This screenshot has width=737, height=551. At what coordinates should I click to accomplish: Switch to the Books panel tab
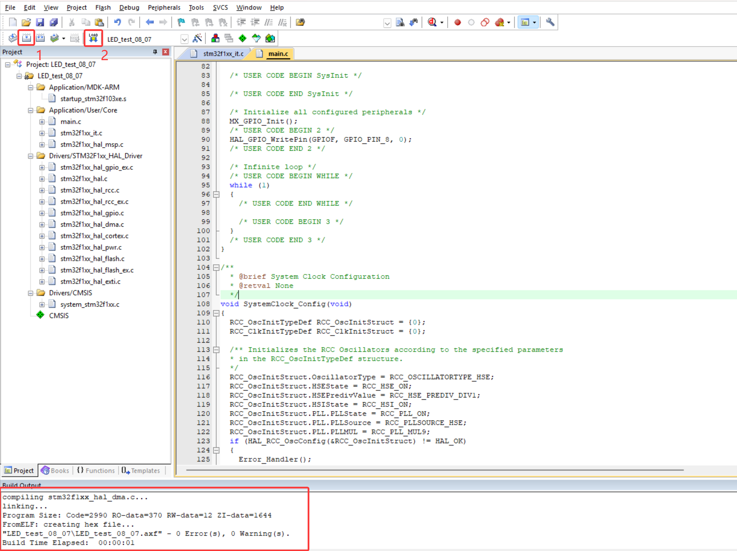click(x=55, y=471)
